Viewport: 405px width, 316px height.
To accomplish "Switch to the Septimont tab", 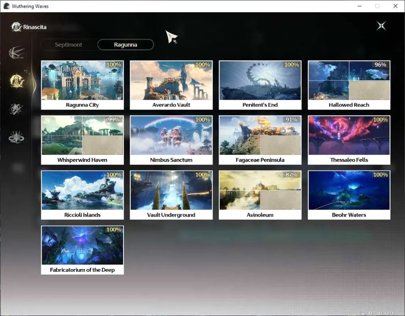I will point(68,45).
